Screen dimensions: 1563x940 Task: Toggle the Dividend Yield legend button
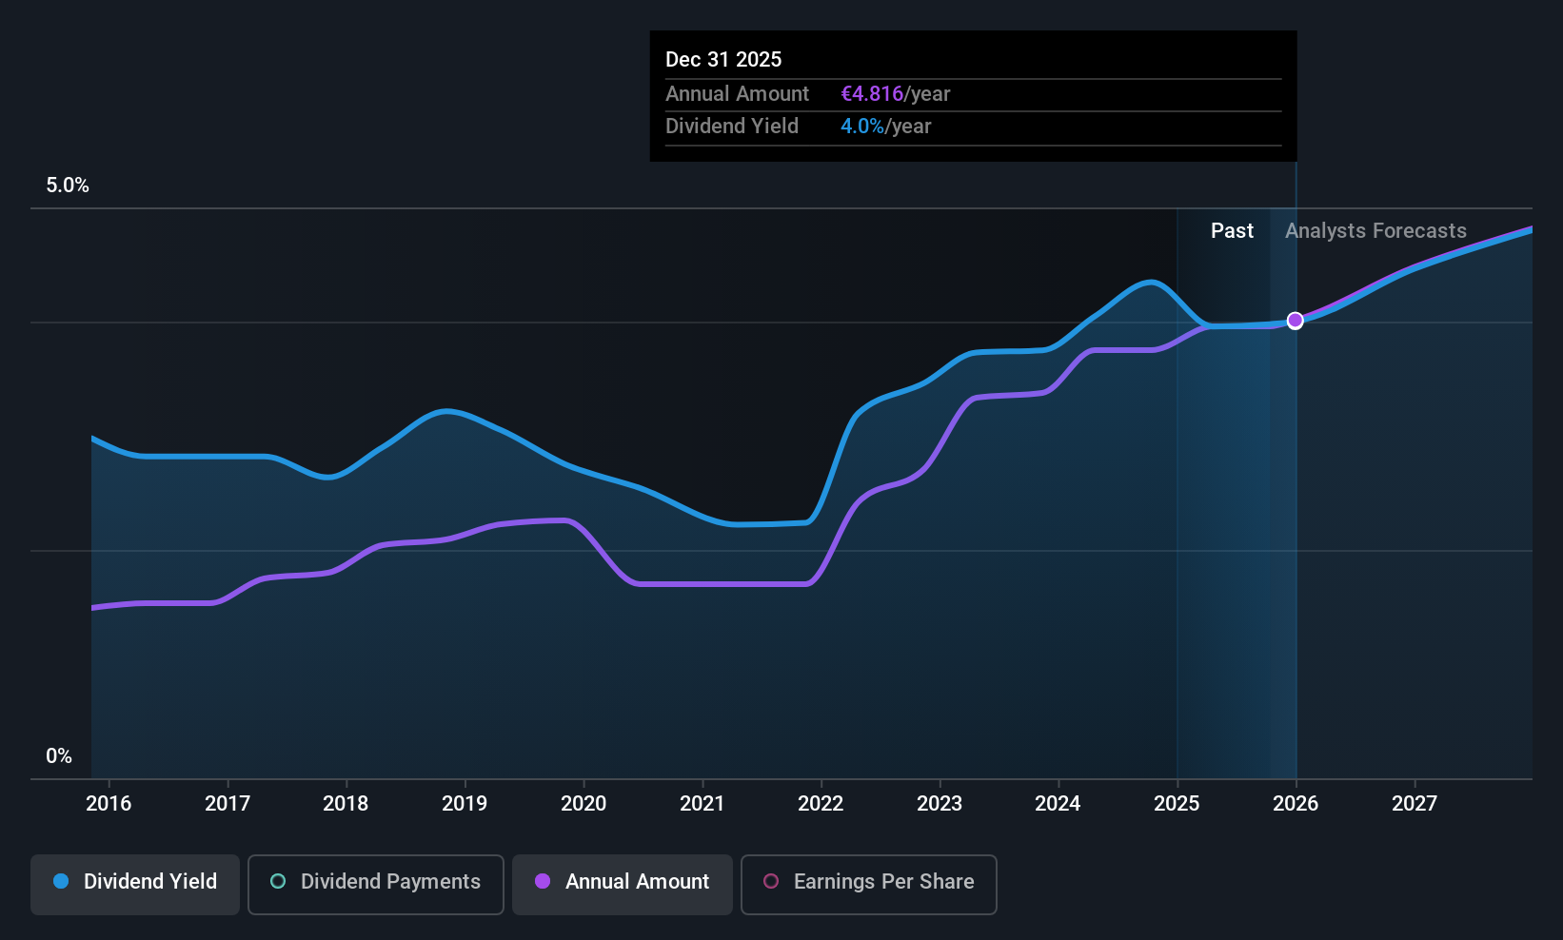coord(135,884)
